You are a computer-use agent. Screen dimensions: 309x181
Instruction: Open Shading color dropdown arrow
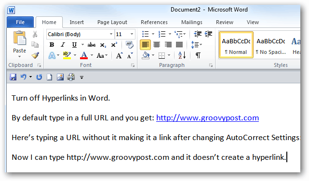click(x=153, y=55)
